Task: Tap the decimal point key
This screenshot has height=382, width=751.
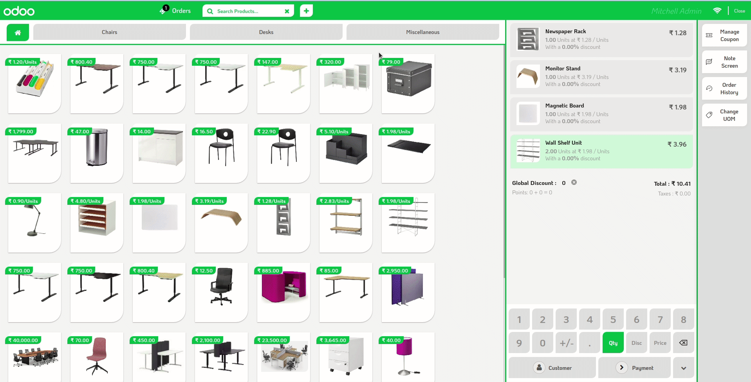Action: point(590,343)
